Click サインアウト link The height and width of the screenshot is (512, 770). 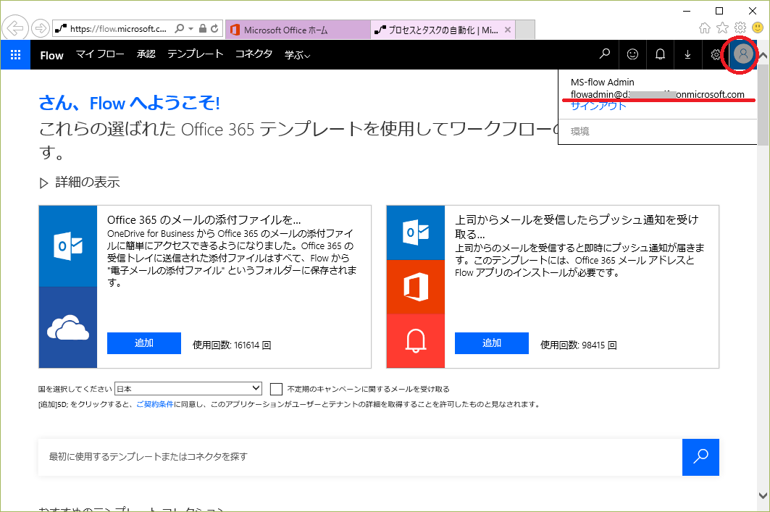coord(598,106)
